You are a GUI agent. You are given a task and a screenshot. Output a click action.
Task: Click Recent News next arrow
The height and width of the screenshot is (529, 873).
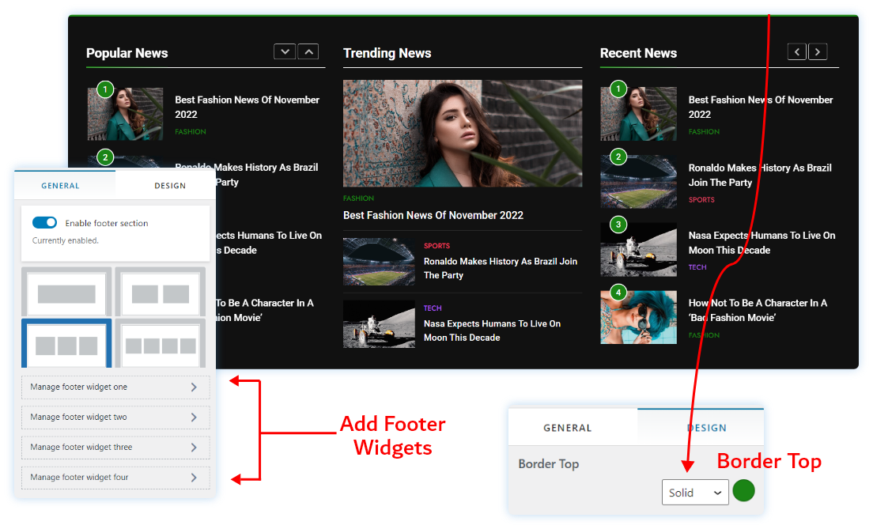[818, 52]
